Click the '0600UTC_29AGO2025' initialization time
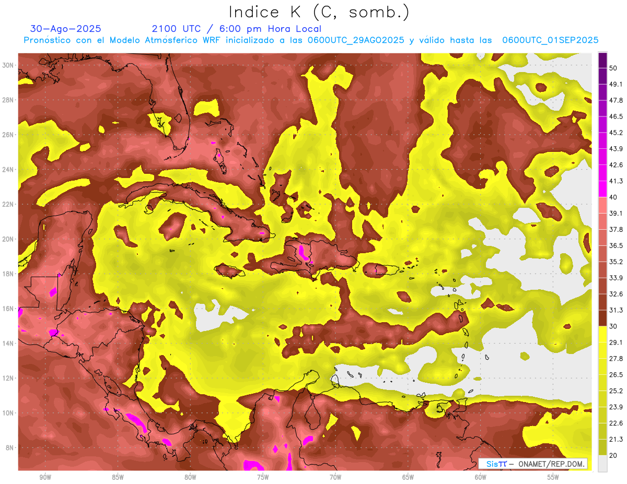Viewport: 627px width, 484px height. (x=356, y=40)
